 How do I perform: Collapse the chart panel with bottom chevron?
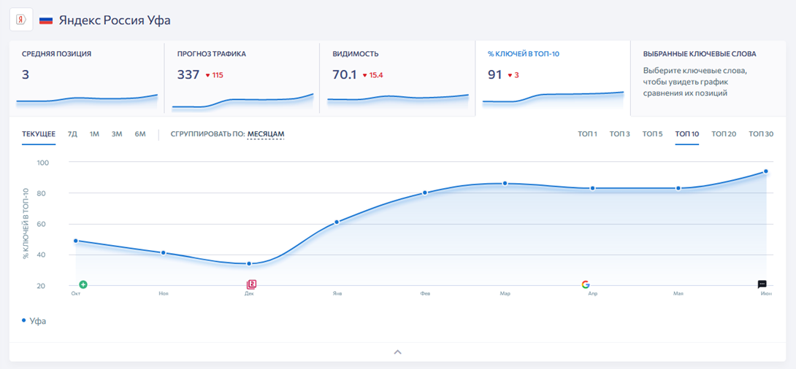[x=398, y=351]
